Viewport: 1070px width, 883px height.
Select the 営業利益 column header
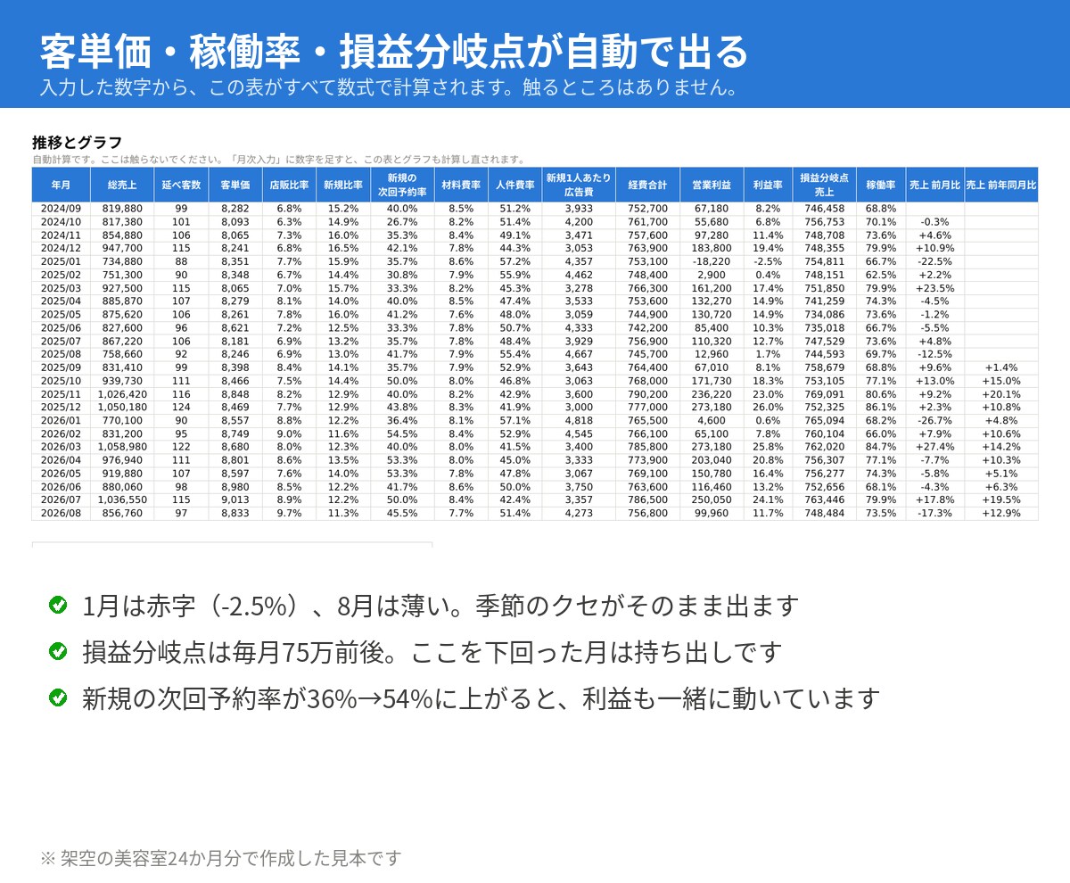[x=712, y=185]
